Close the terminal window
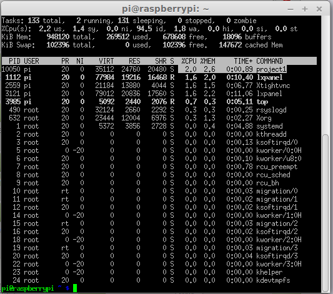333x294 pixels. pyautogui.click(x=319, y=9)
